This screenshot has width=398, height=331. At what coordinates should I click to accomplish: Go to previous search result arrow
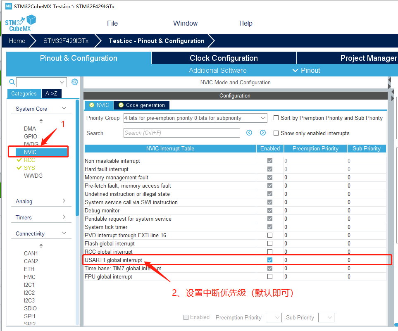[x=249, y=133]
